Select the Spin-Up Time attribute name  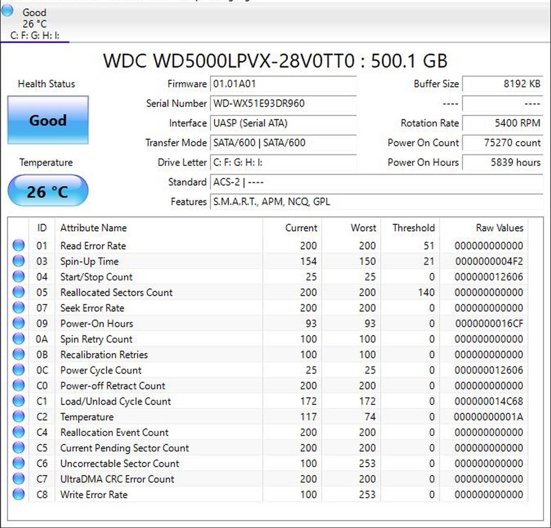(x=89, y=261)
